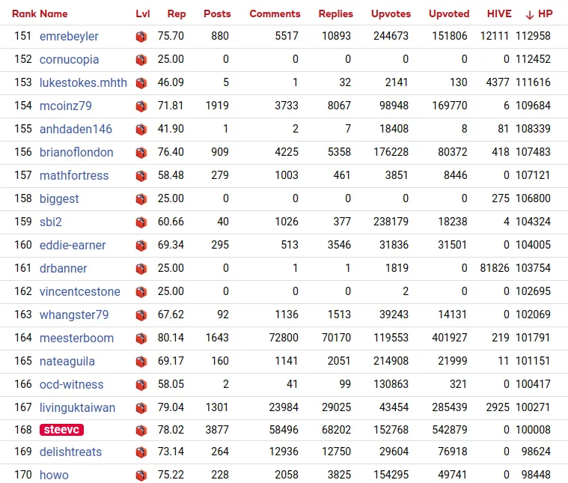
Task: Select Upvotes value 244673
Action: (391, 36)
